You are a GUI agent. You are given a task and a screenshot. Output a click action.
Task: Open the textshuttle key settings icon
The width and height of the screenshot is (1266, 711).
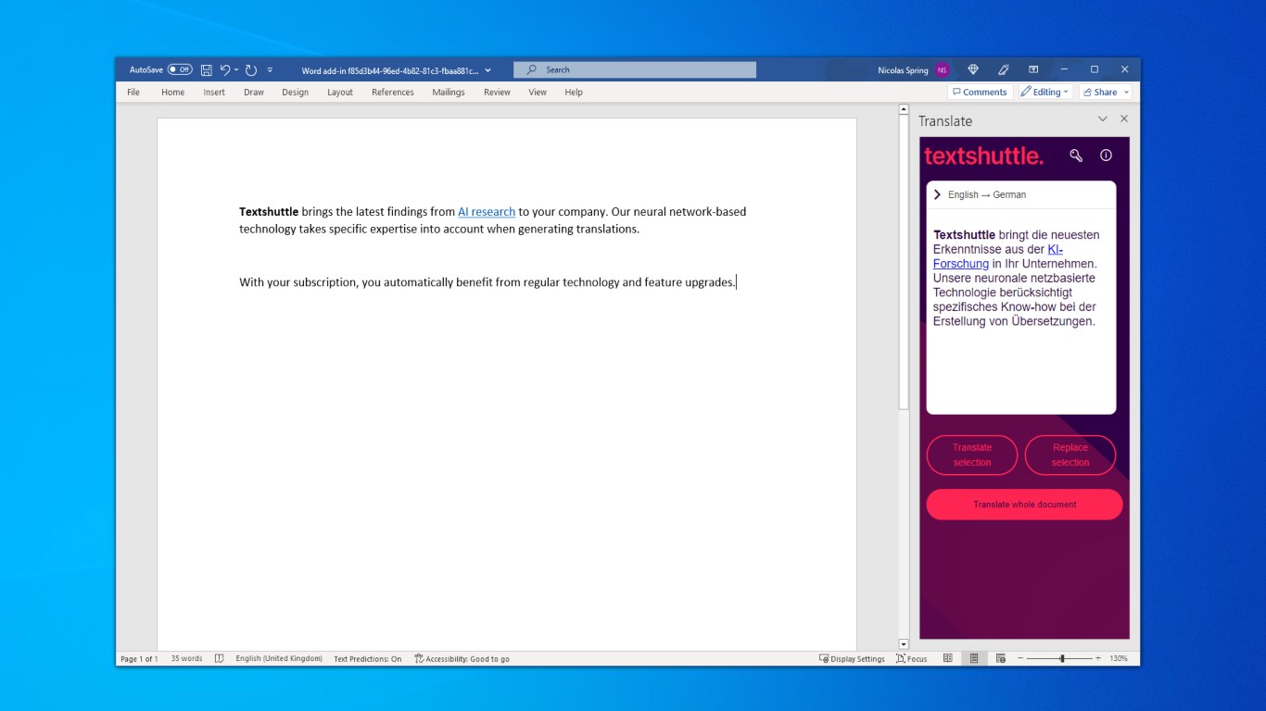click(1076, 156)
